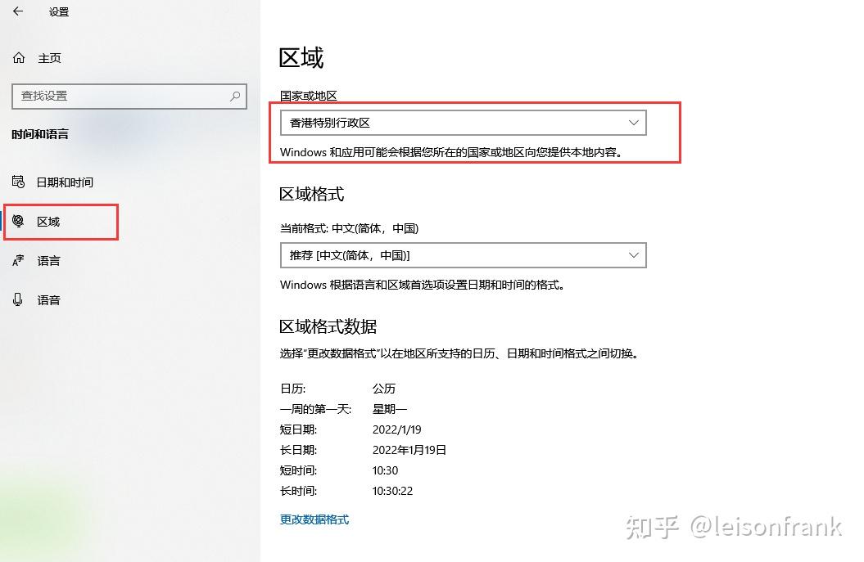Click the 更改数据格式 blue text

[x=314, y=519]
